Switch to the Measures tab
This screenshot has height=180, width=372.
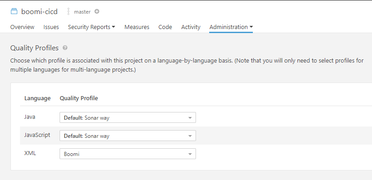tap(137, 27)
